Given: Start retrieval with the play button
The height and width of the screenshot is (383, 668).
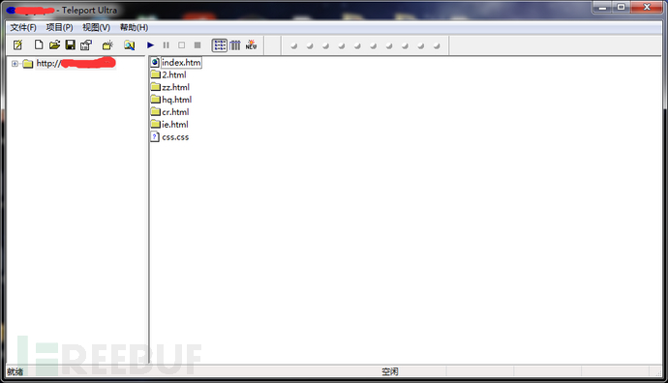Looking at the screenshot, I should click(150, 44).
